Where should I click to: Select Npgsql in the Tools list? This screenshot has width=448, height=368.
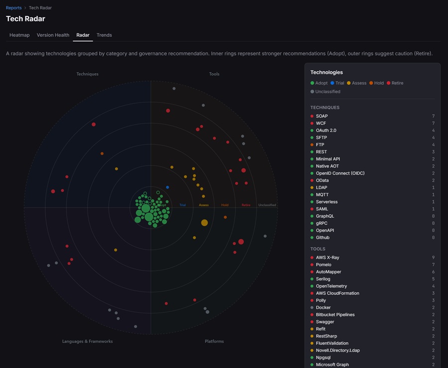tap(372, 358)
